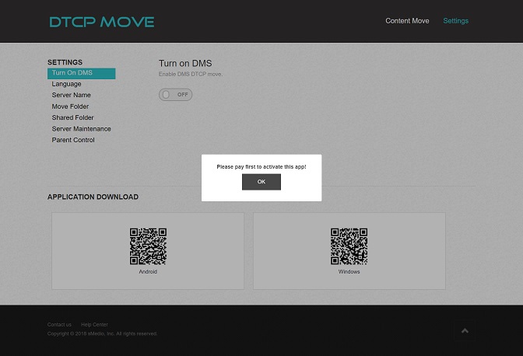Open Settings in the top navigation
523x356 pixels.
[455, 21]
